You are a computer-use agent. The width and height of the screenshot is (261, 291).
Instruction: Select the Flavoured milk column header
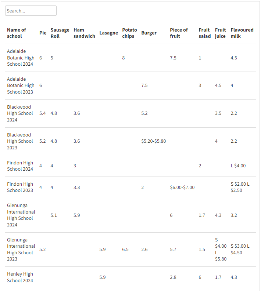pyautogui.click(x=242, y=33)
